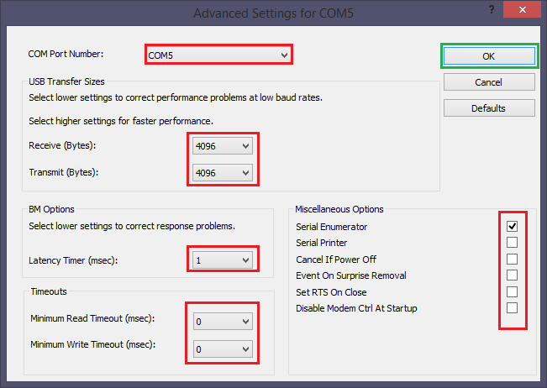Click the Cancel button
The image size is (547, 388).
coord(488,82)
